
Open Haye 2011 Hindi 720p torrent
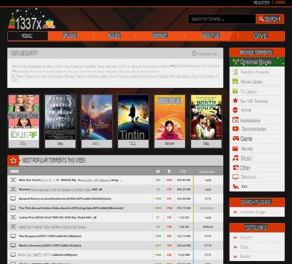(52, 227)
